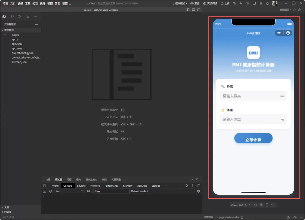Open console settings gear on filter row
The image size is (305, 220).
tap(198, 191)
